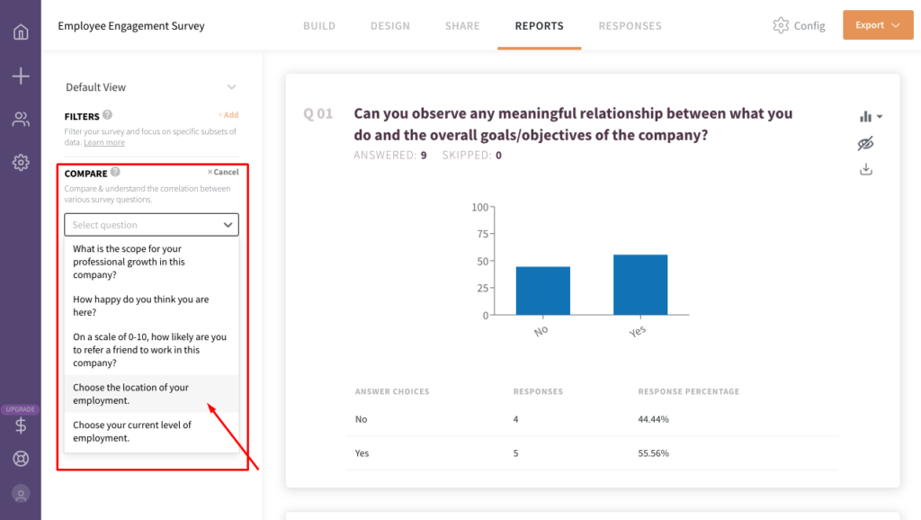Select the bar chart type icon for Q01
The image size is (921, 520).
coord(866,115)
